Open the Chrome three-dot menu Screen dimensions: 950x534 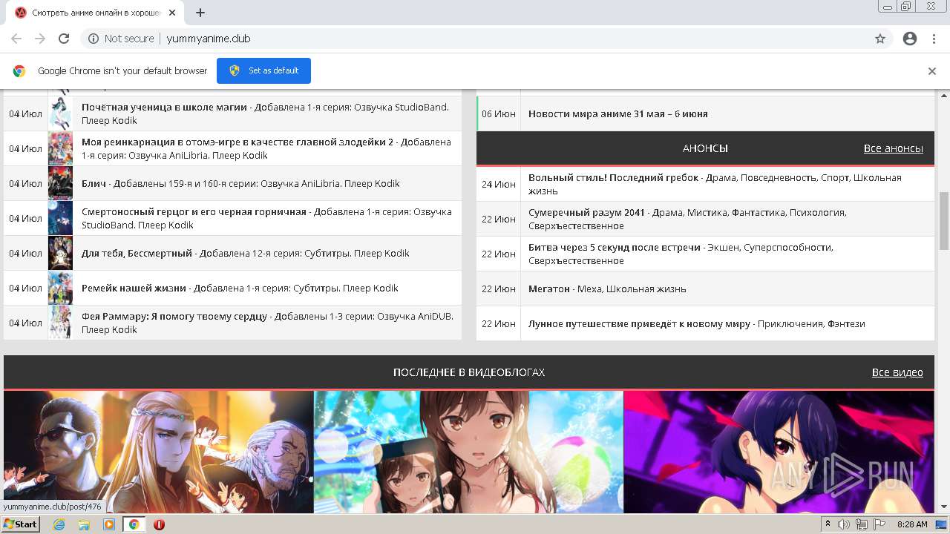[934, 39]
